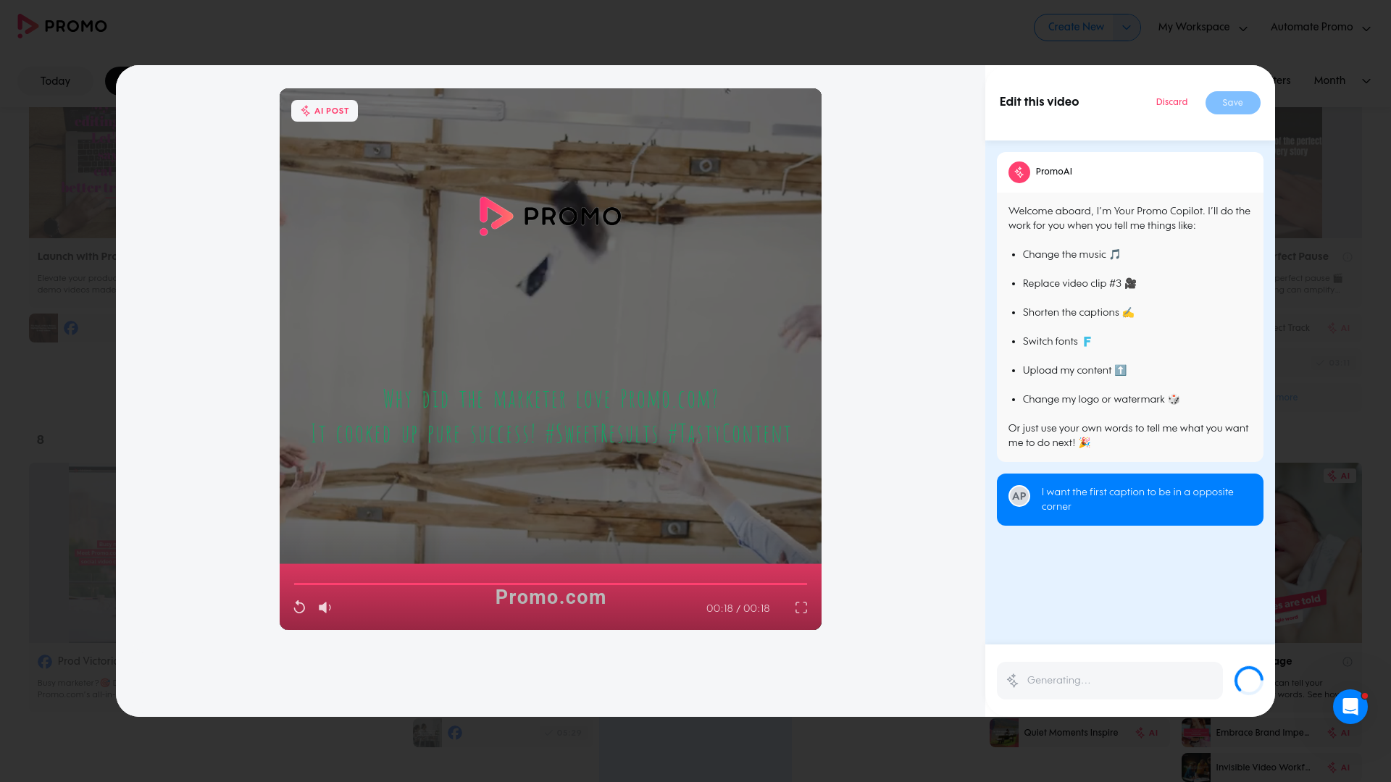Open the chat support bubble

tap(1350, 706)
